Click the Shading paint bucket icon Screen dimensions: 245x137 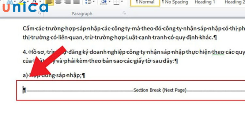[104, 2]
